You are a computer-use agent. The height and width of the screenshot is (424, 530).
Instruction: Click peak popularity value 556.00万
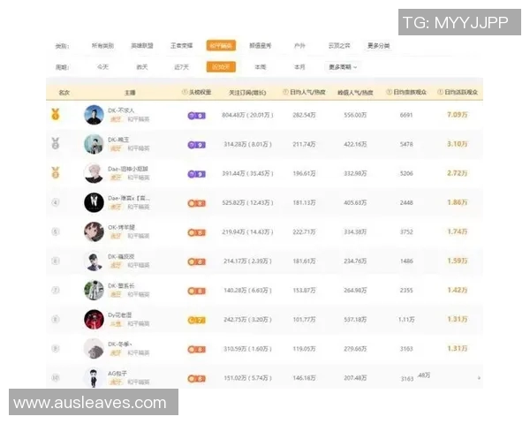tap(355, 115)
